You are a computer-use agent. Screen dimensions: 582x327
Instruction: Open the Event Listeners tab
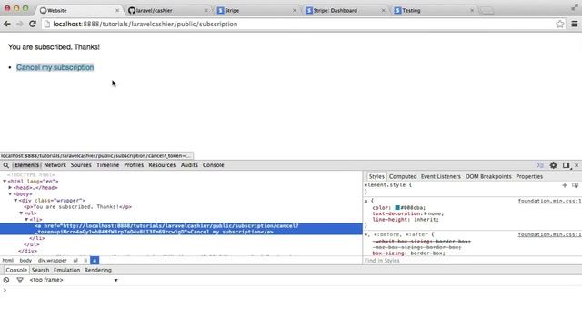440,176
